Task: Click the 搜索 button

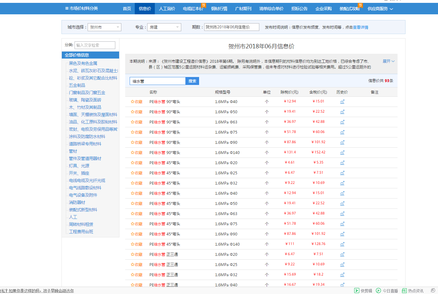Action: tap(192, 81)
